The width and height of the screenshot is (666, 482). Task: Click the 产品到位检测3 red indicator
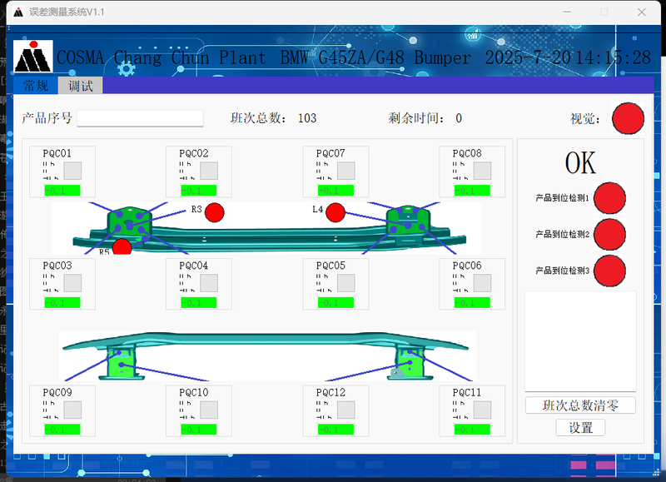[x=609, y=271]
